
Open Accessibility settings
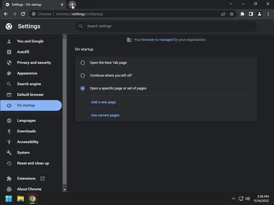point(31,142)
